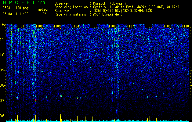Click the 1105 time marker

click(94, 26)
